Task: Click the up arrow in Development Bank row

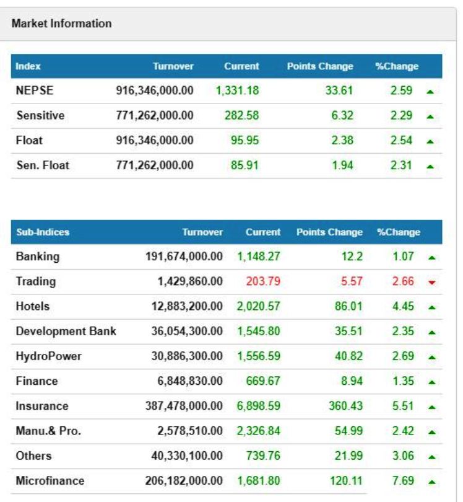Action: [432, 332]
